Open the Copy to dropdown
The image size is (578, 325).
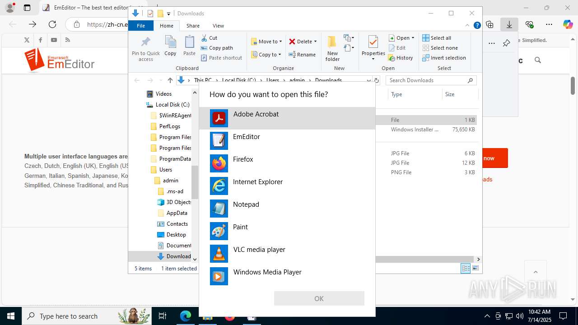click(x=266, y=55)
